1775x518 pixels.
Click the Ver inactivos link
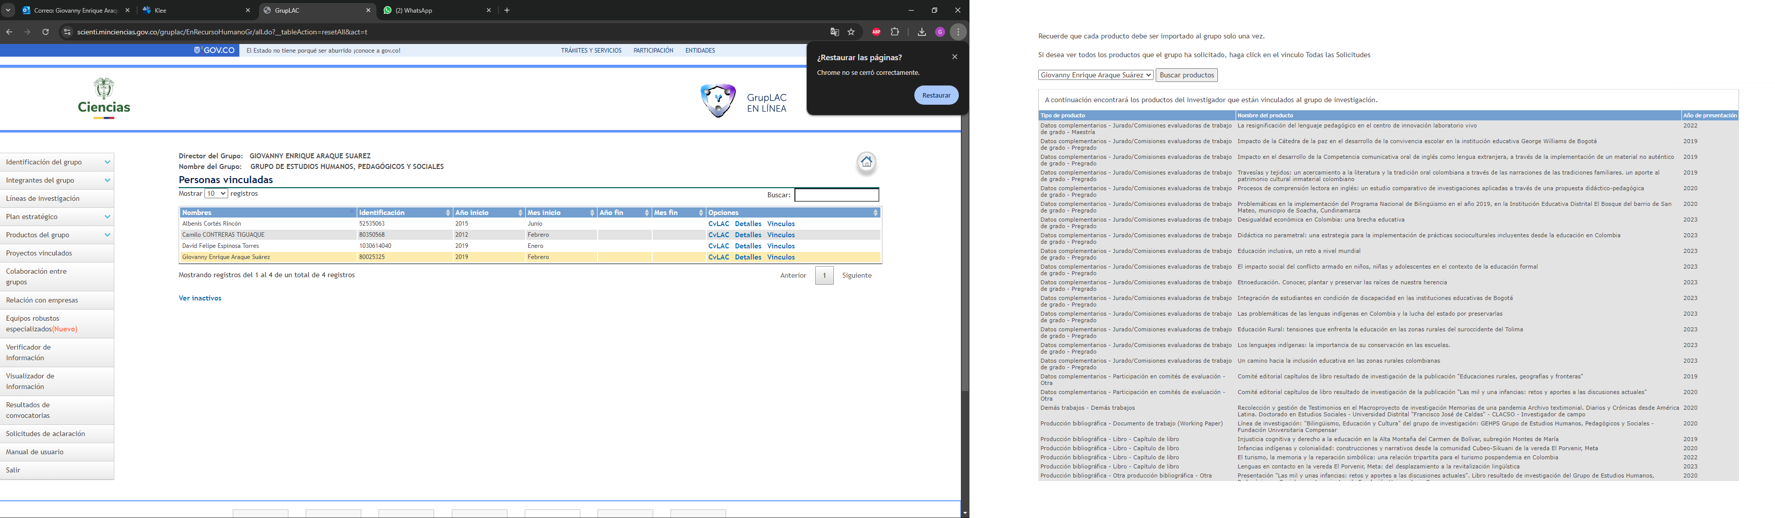coord(200,298)
